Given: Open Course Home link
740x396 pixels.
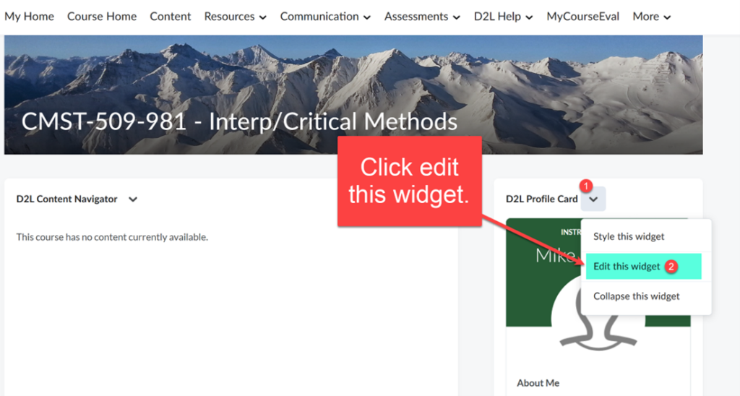Looking at the screenshot, I should tap(102, 17).
